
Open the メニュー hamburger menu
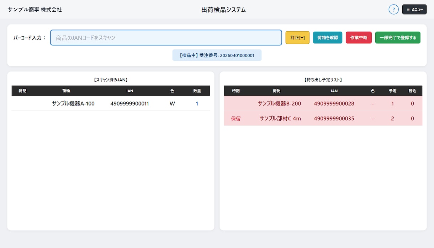(414, 10)
